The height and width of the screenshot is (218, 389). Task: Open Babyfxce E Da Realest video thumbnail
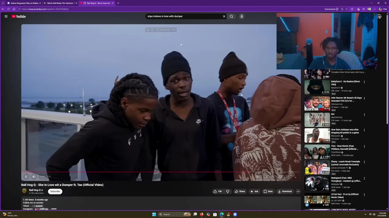[317, 87]
